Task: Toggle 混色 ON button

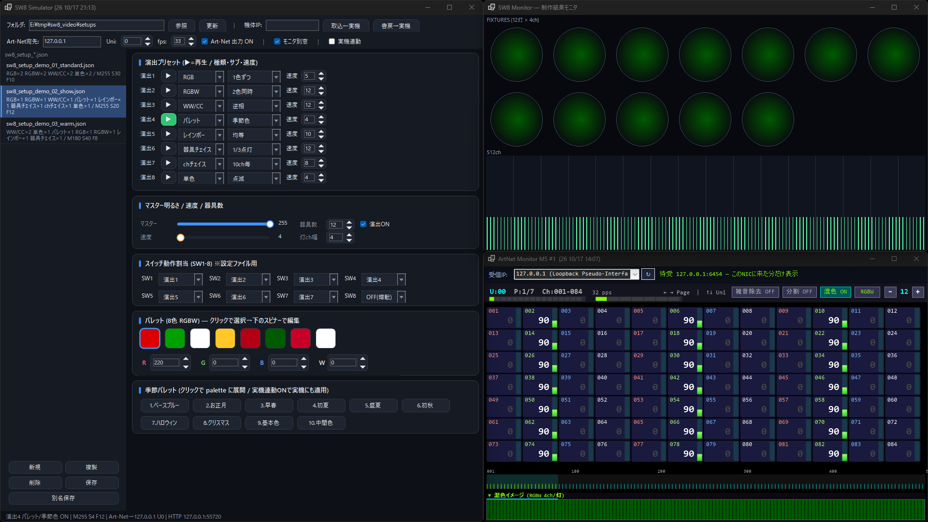Action: tap(835, 292)
